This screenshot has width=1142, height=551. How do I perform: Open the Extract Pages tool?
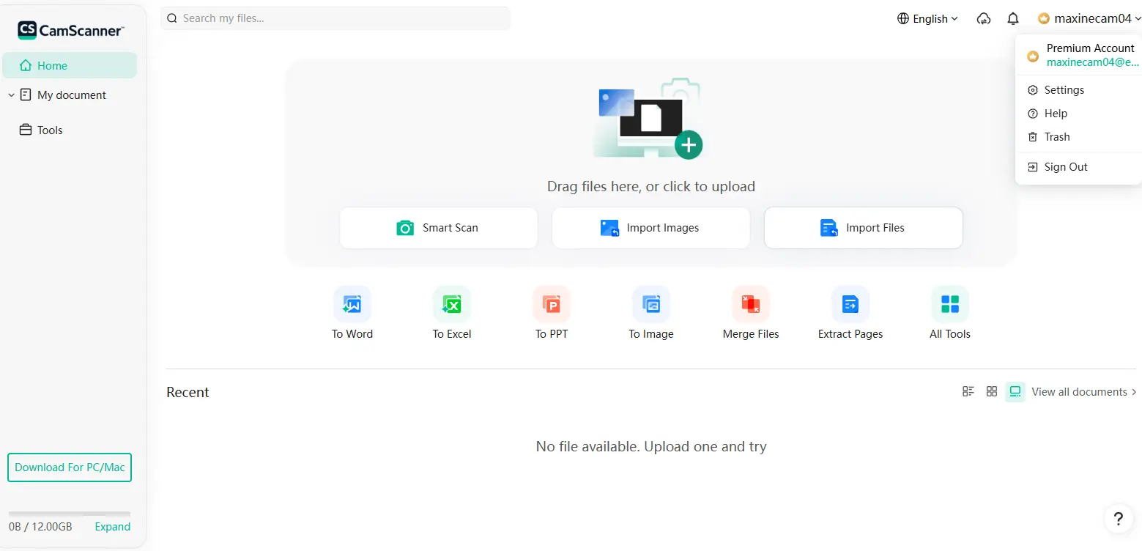click(x=850, y=313)
